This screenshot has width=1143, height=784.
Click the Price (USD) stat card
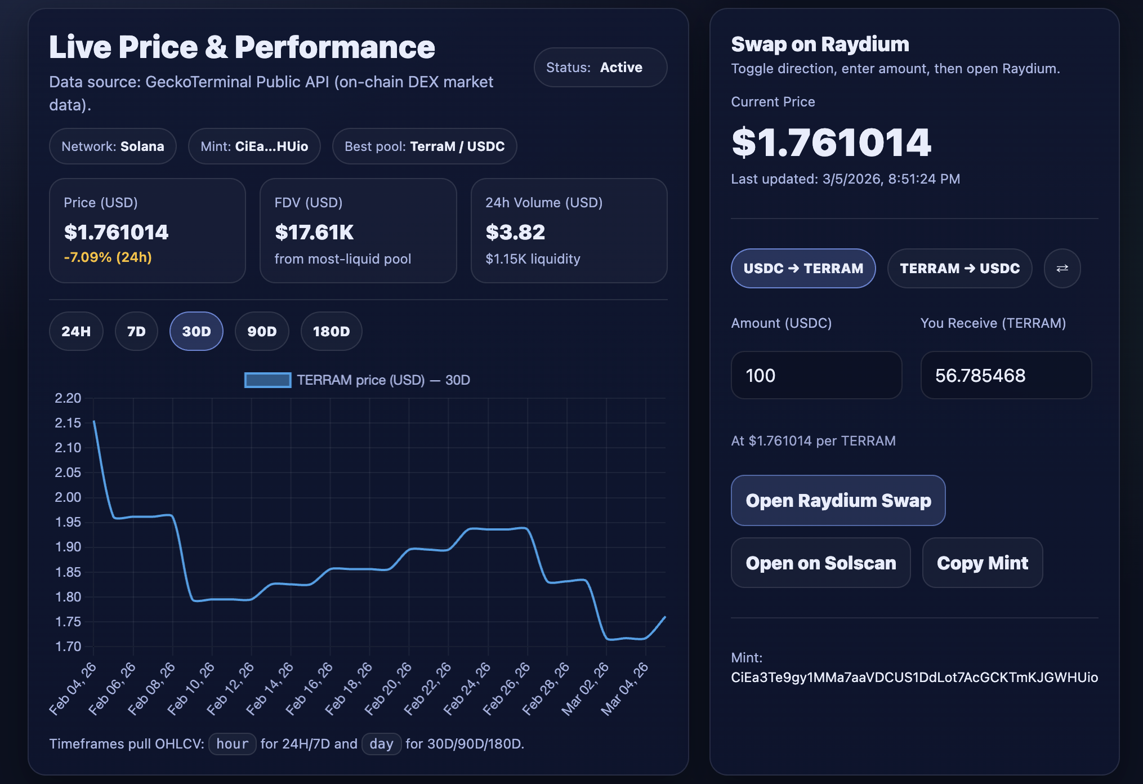click(147, 230)
